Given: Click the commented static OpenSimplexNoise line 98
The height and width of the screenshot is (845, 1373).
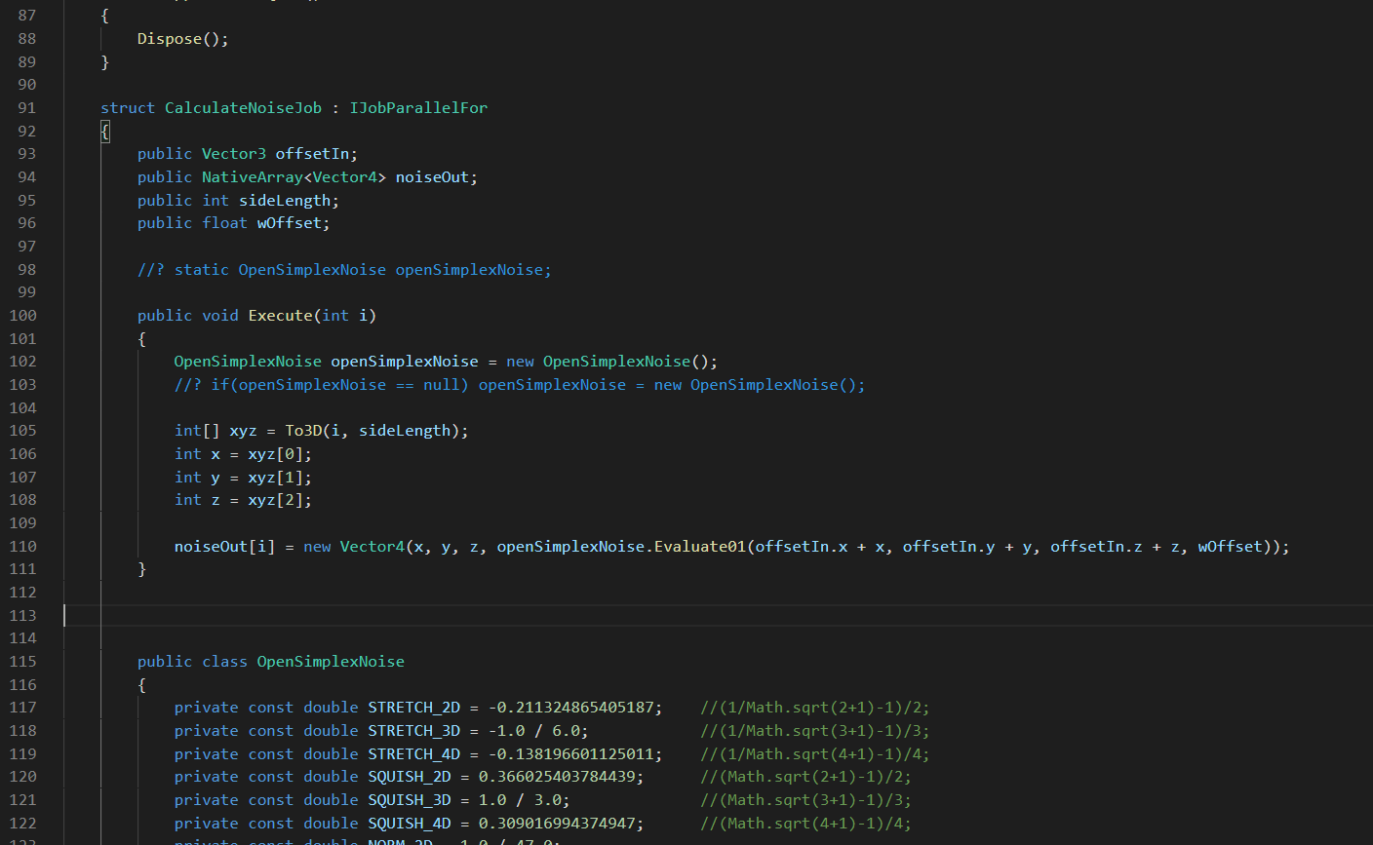Looking at the screenshot, I should 344,270.
